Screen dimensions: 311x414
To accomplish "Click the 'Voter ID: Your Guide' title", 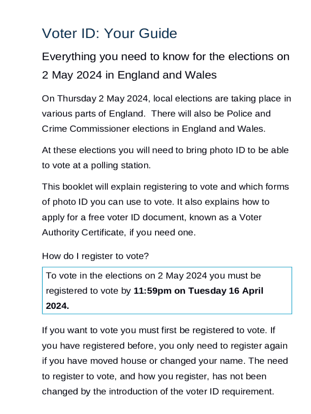I will (x=109, y=34).
